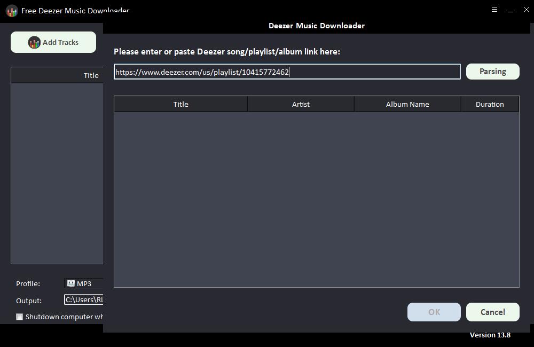Viewport: 534px width, 347px height.
Task: Focus the Deezer link input field
Action: [287, 72]
